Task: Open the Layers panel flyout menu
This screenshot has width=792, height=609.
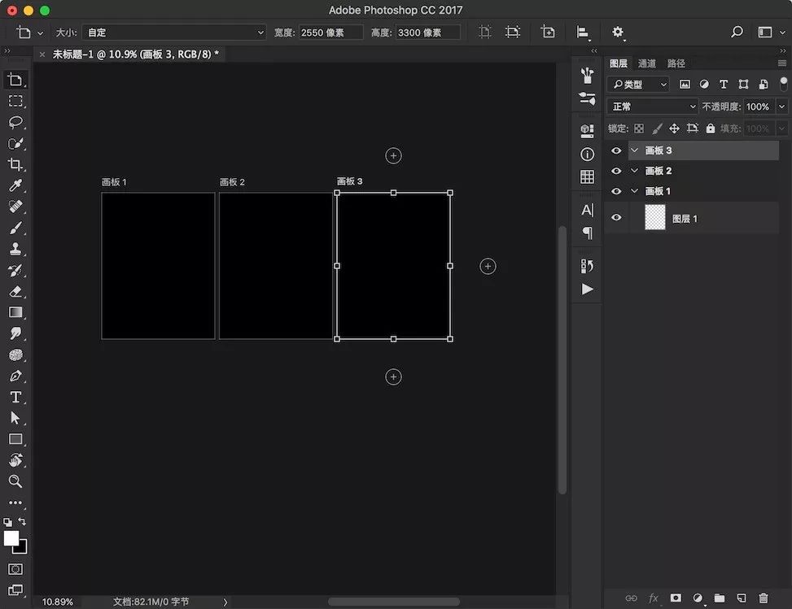Action: [x=782, y=63]
